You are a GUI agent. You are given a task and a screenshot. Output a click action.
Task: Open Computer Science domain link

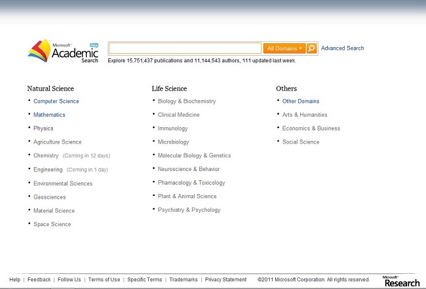point(56,101)
